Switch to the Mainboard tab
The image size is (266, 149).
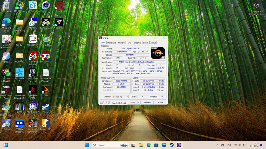(112, 43)
